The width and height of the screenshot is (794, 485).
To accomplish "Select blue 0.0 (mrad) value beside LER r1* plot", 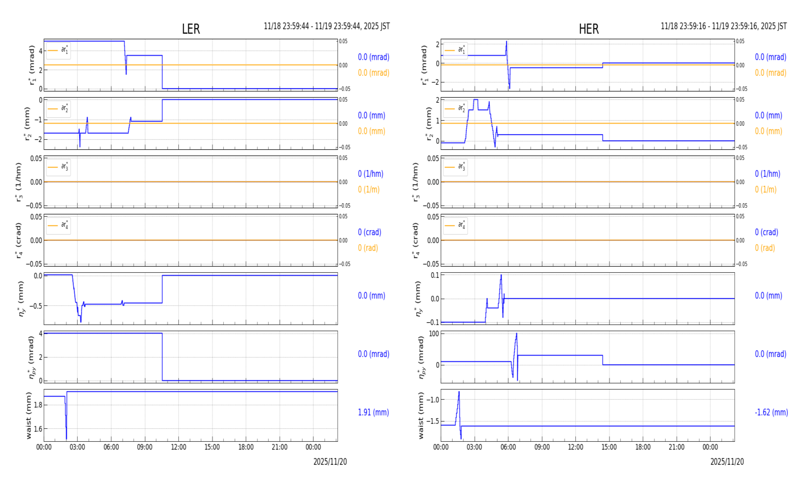I will point(373,57).
